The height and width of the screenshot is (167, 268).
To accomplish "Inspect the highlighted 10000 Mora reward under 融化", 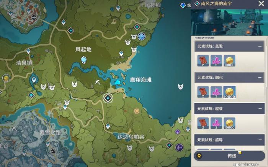I will [229, 92].
